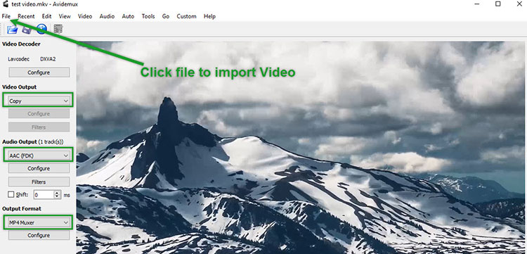Click the Open Video folder icon
This screenshot has height=254, width=527.
pos(12,30)
